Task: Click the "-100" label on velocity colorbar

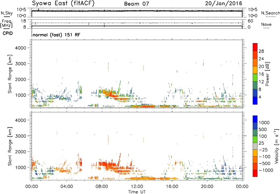Action: click(265, 157)
